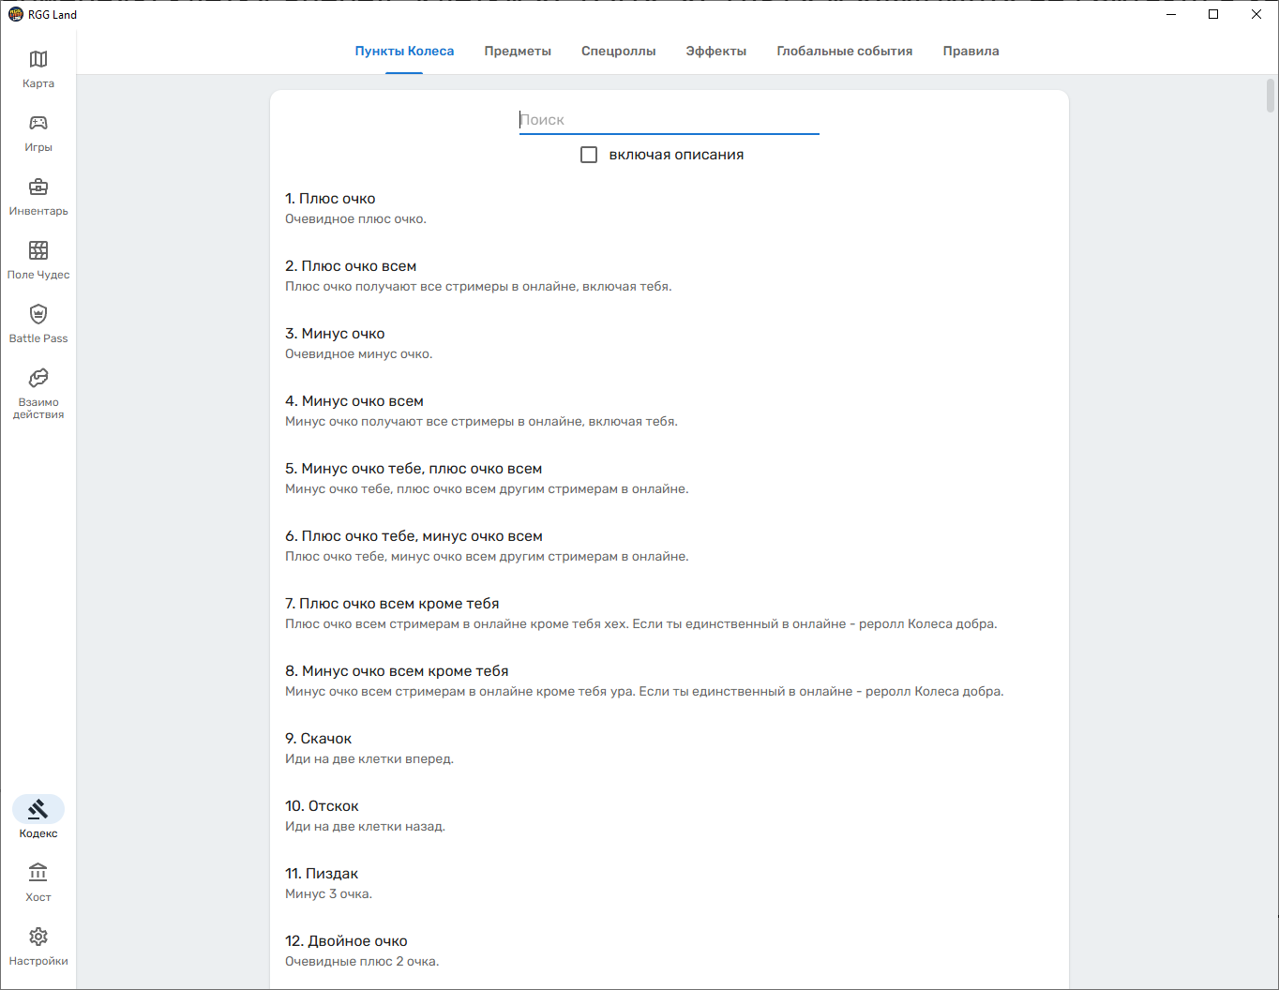Click the vertical scrollbar thumb

(1271, 96)
